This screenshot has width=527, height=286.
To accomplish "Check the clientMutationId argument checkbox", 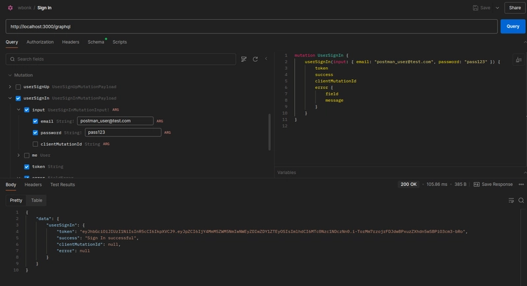I will click(x=36, y=144).
